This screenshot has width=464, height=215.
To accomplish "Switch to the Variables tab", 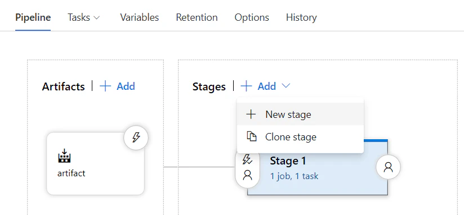I will (x=140, y=17).
